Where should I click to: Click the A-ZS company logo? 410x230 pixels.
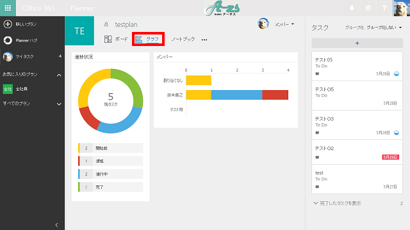pos(222,8)
